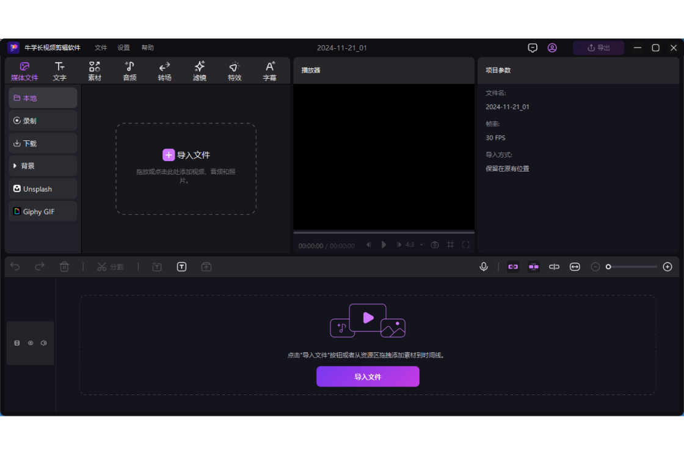Start voice recording with the microphone
Screen dimensions: 684x464
484,267
